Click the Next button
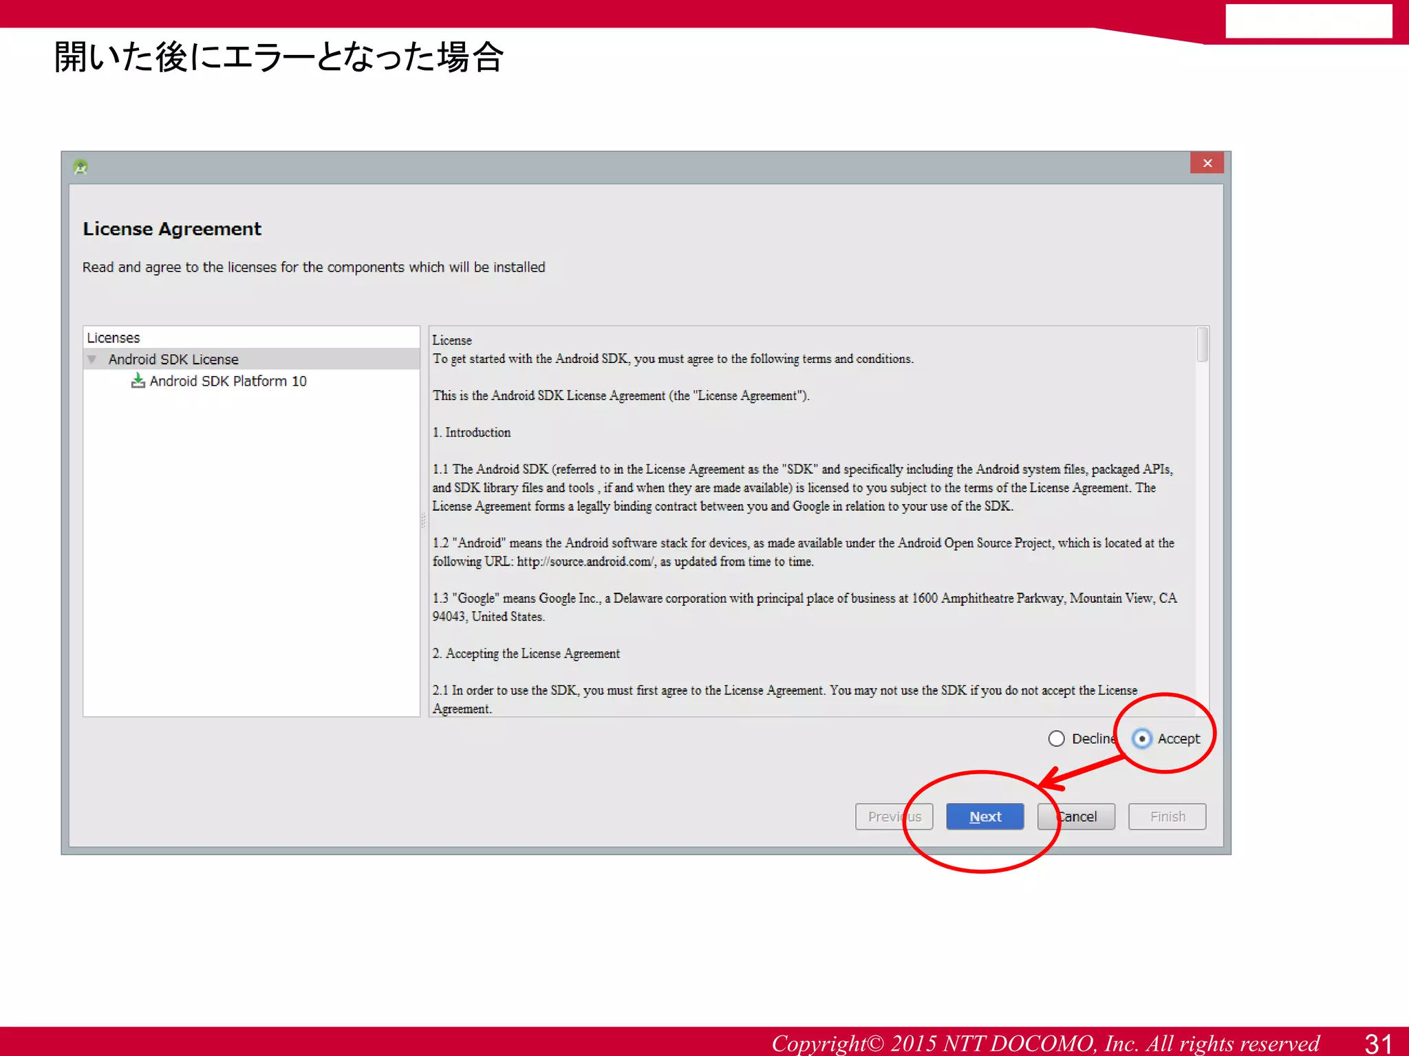Screen dimensions: 1409x1056 click(x=985, y=817)
